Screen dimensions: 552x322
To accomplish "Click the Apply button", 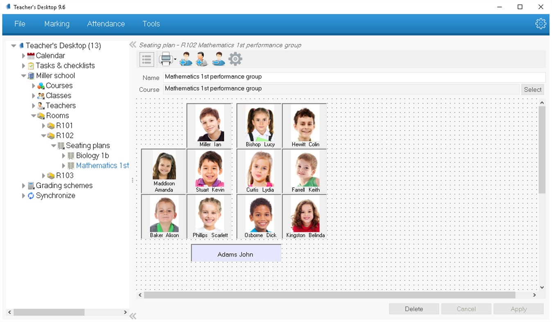I will (x=518, y=308).
